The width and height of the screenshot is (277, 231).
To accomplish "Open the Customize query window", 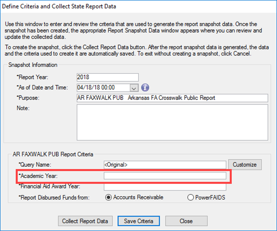I will point(245,165).
